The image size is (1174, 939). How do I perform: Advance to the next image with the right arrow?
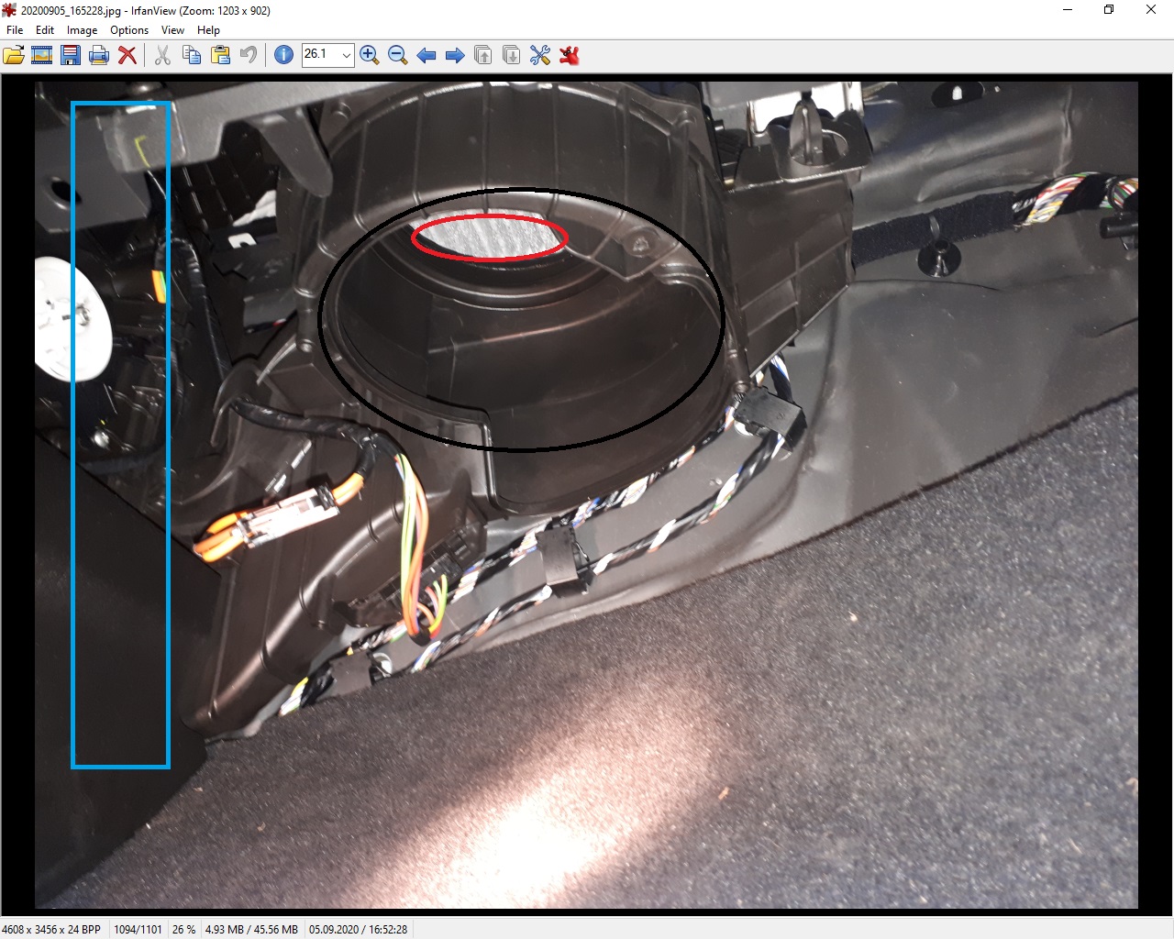(455, 56)
